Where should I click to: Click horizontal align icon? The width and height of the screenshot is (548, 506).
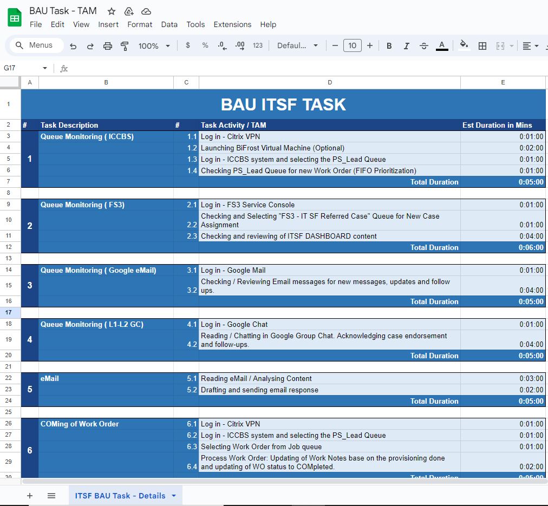(527, 46)
